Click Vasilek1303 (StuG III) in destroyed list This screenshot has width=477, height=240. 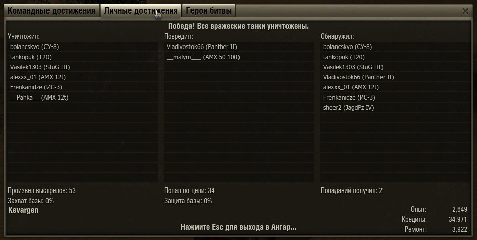[82, 67]
